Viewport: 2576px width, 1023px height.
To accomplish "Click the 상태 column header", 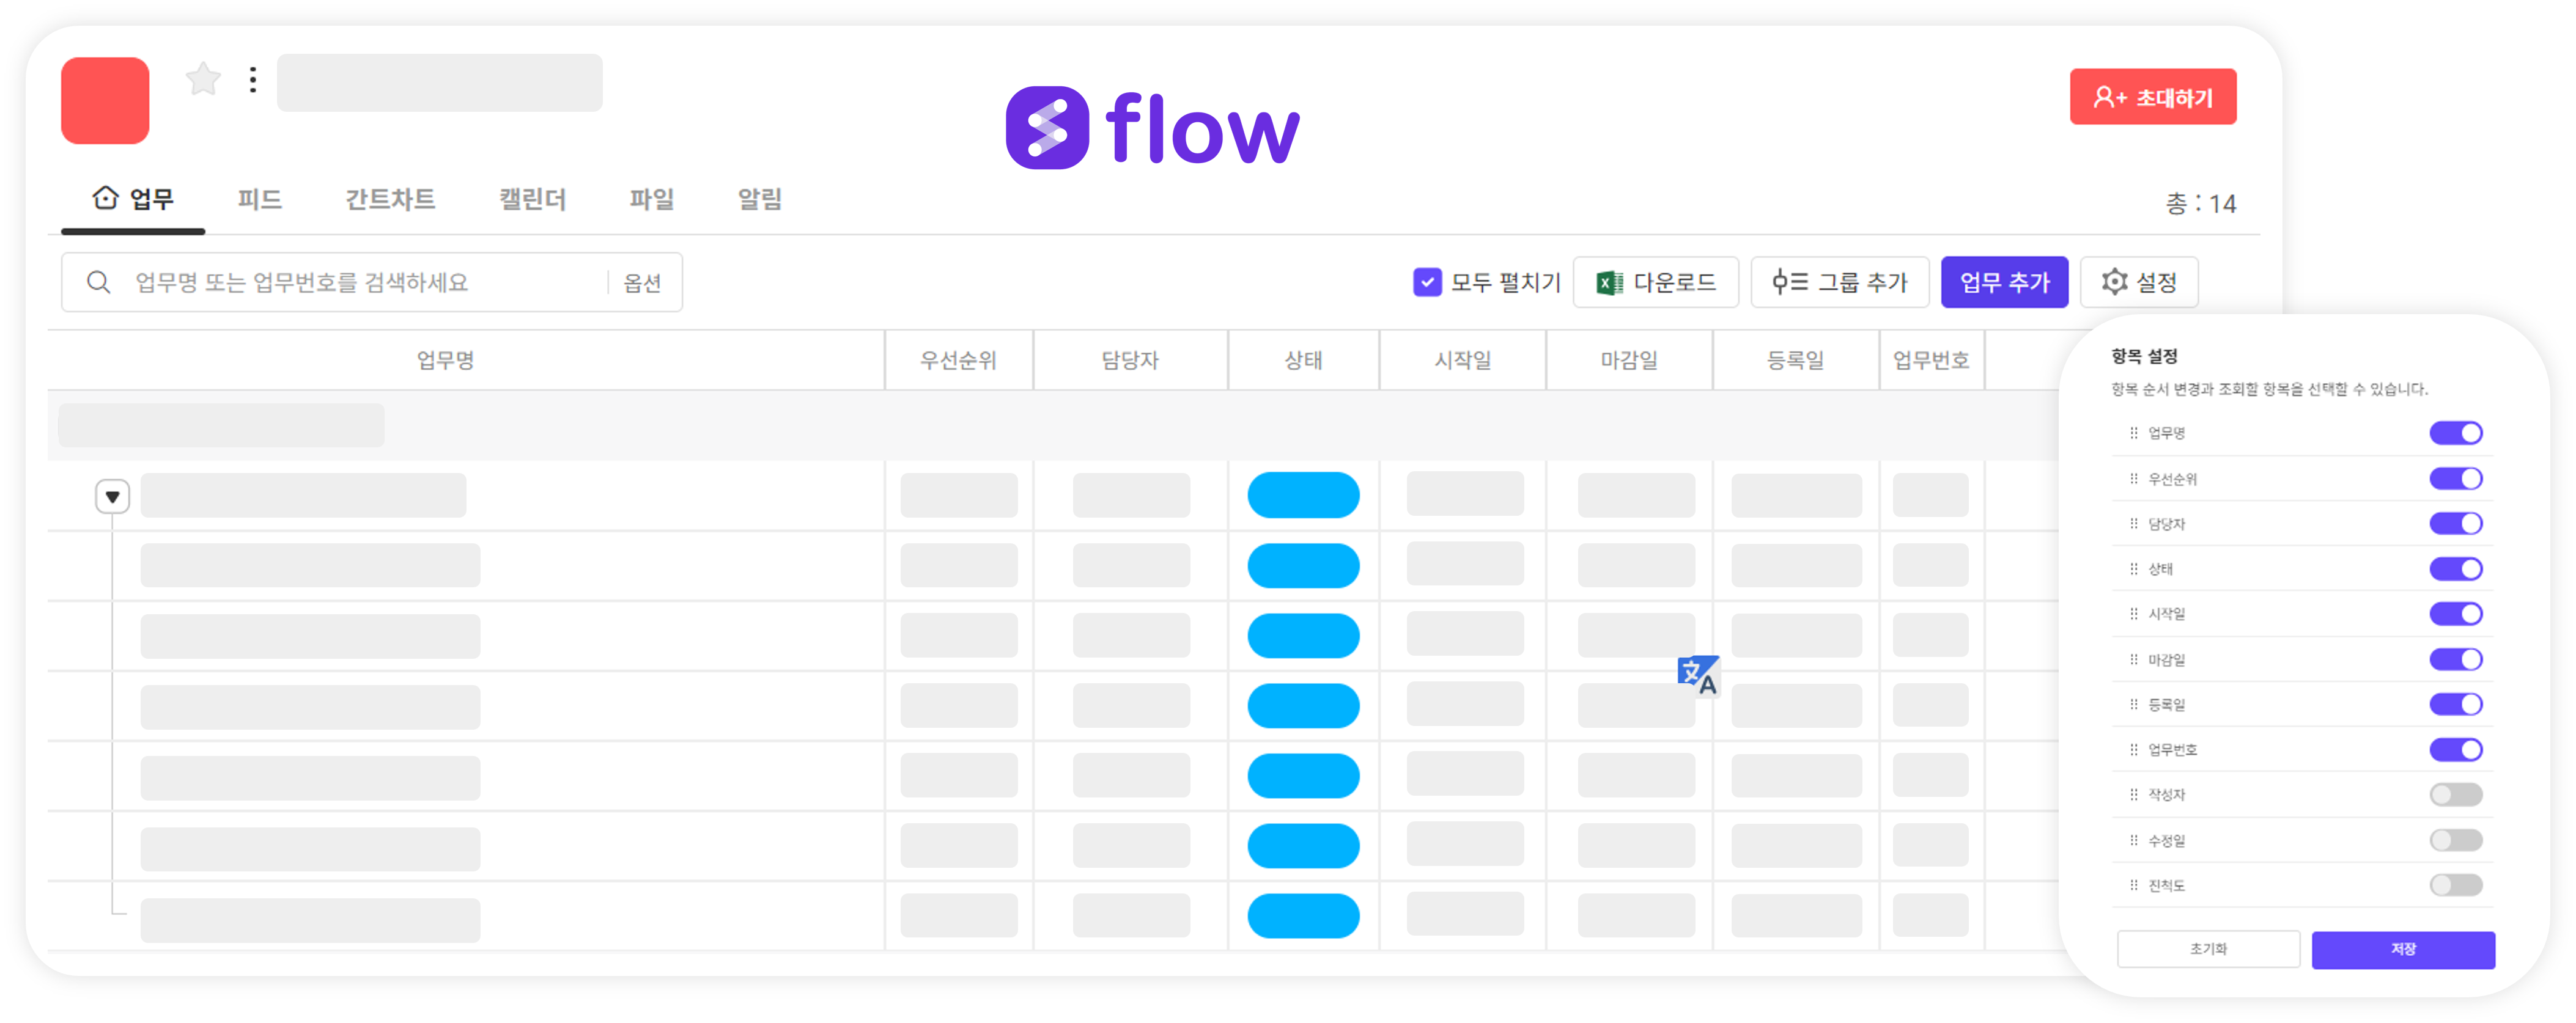I will 1304,360.
